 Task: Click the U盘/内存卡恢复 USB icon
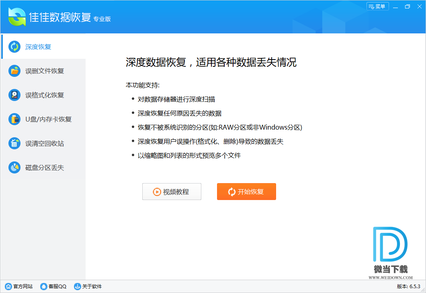pyautogui.click(x=14, y=119)
